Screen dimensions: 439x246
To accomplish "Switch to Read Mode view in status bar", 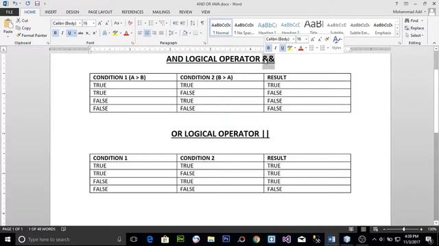I will (x=351, y=230).
